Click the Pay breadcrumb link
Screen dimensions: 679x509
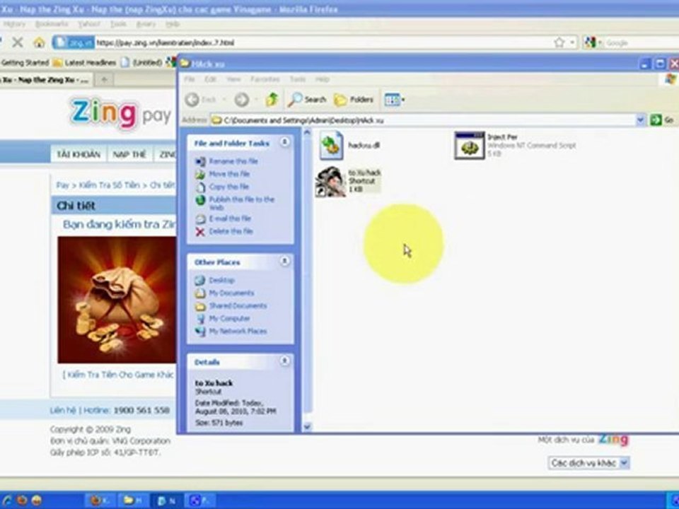pos(62,185)
